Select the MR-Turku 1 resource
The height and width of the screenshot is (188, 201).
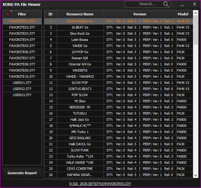[80, 132]
